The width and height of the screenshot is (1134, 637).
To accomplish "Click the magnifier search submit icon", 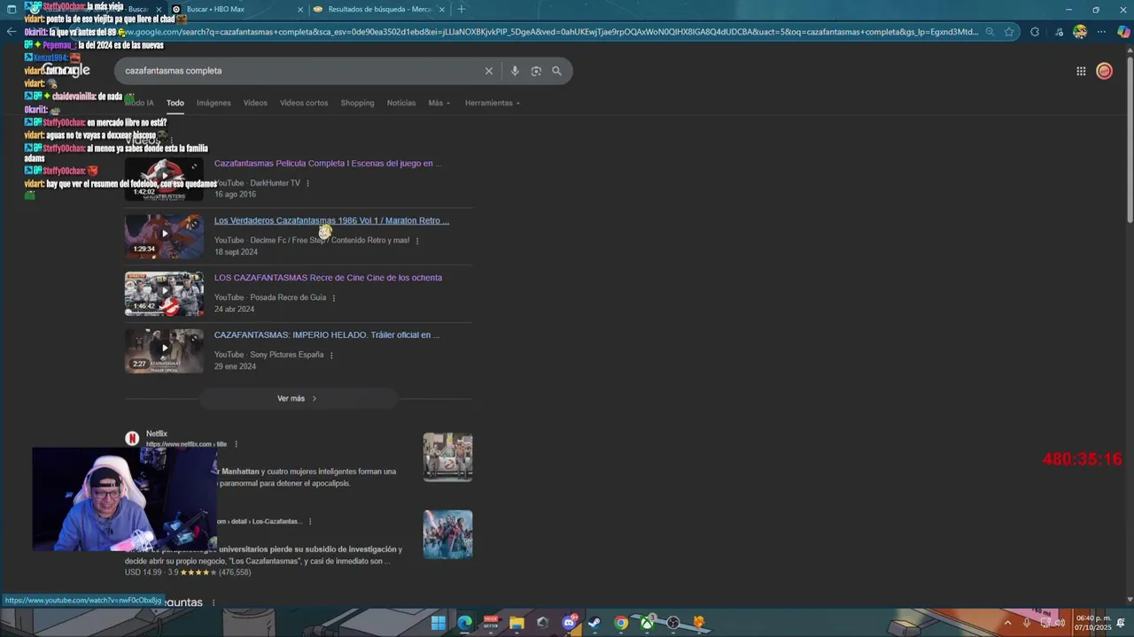I will pyautogui.click(x=556, y=71).
